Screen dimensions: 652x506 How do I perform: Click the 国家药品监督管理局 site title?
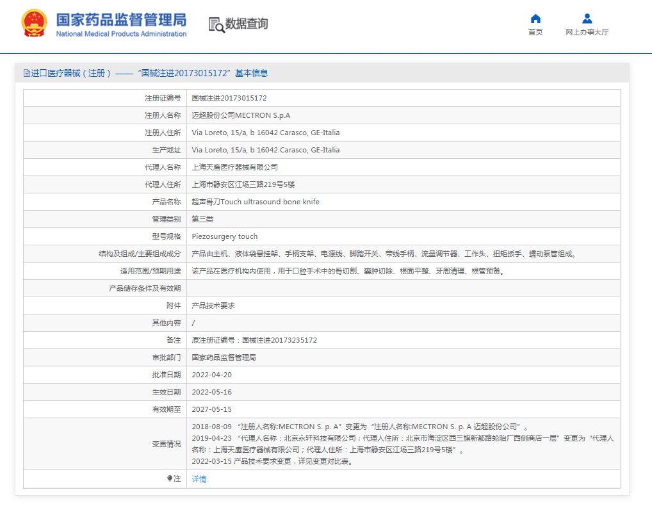click(121, 19)
